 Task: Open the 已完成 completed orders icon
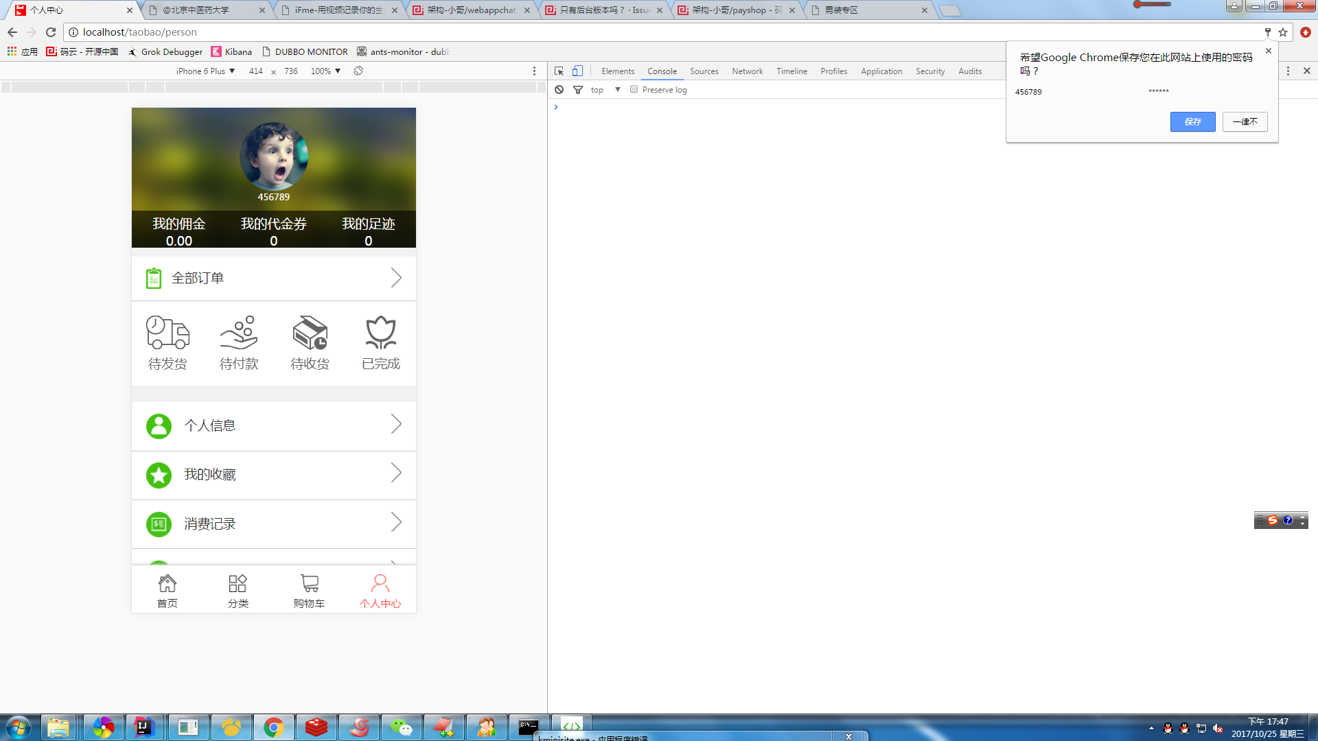click(381, 333)
